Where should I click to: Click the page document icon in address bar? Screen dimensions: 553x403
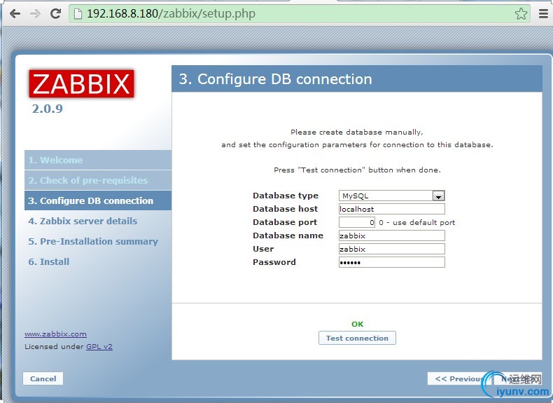tap(78, 14)
